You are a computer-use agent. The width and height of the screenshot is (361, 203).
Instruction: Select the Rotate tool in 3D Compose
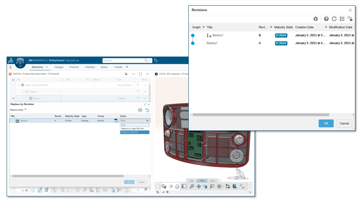pyautogui.click(x=205, y=186)
